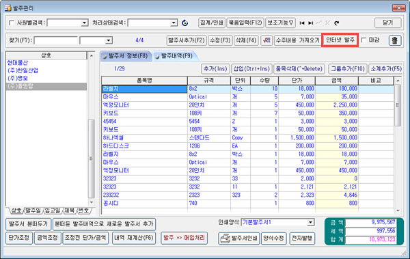Click the 묶음입력(F12) button

245,23
